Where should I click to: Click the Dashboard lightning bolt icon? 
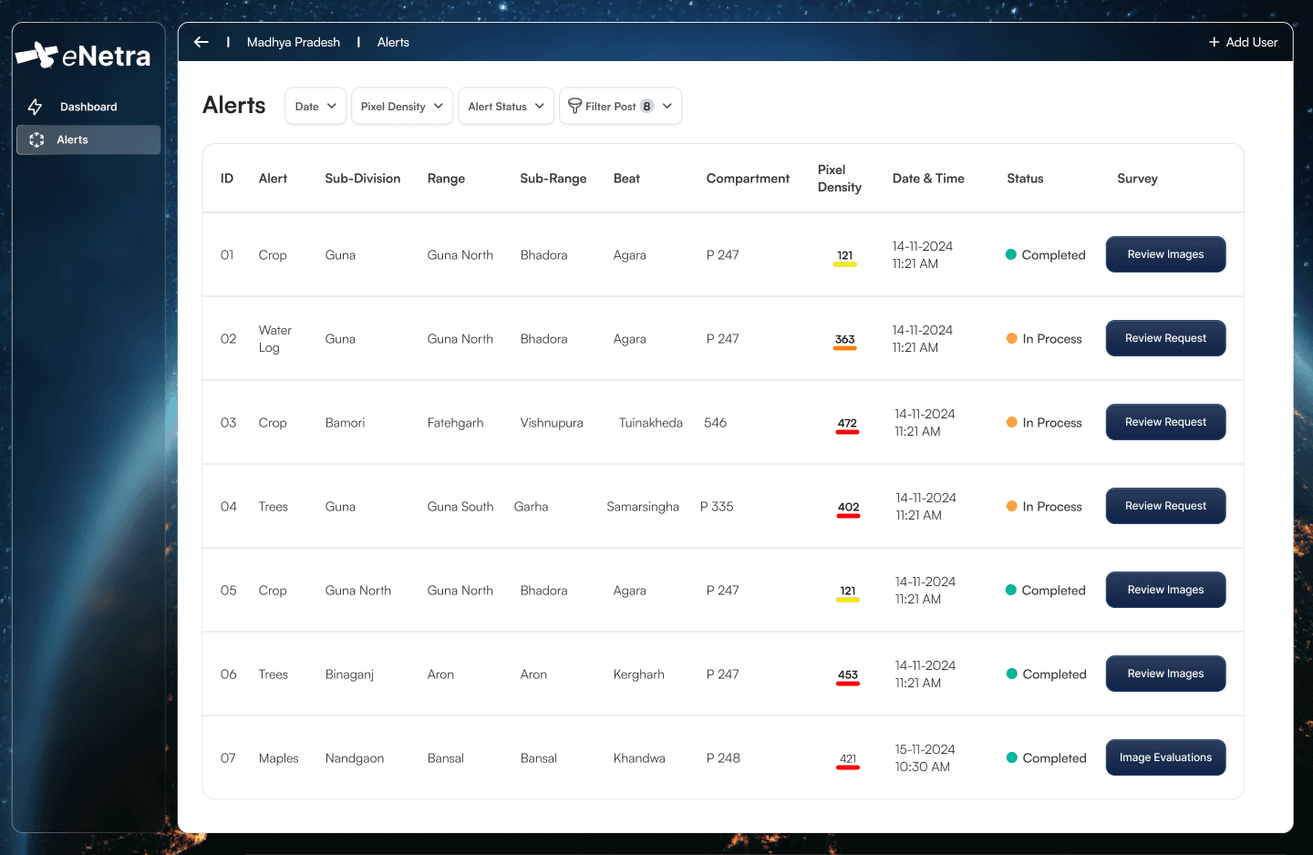[36, 107]
